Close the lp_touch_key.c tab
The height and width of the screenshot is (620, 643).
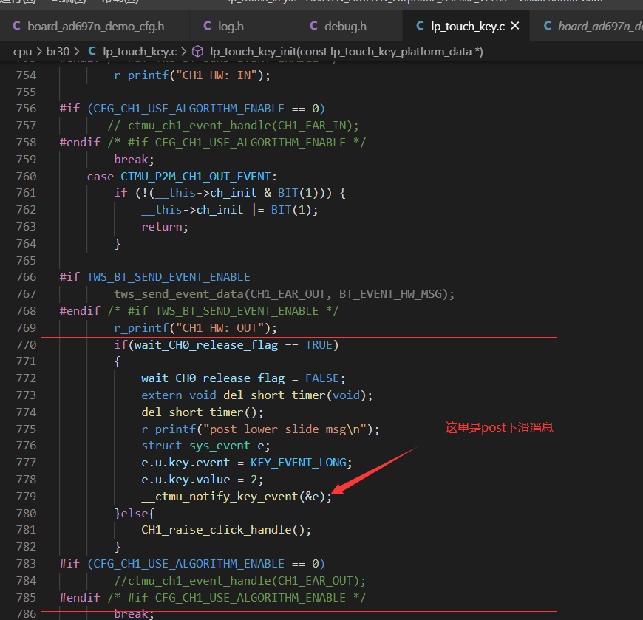click(x=515, y=27)
